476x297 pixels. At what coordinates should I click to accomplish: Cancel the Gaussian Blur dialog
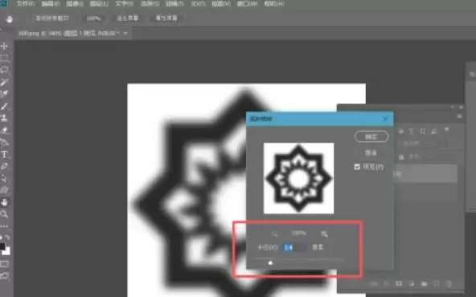[x=371, y=153]
